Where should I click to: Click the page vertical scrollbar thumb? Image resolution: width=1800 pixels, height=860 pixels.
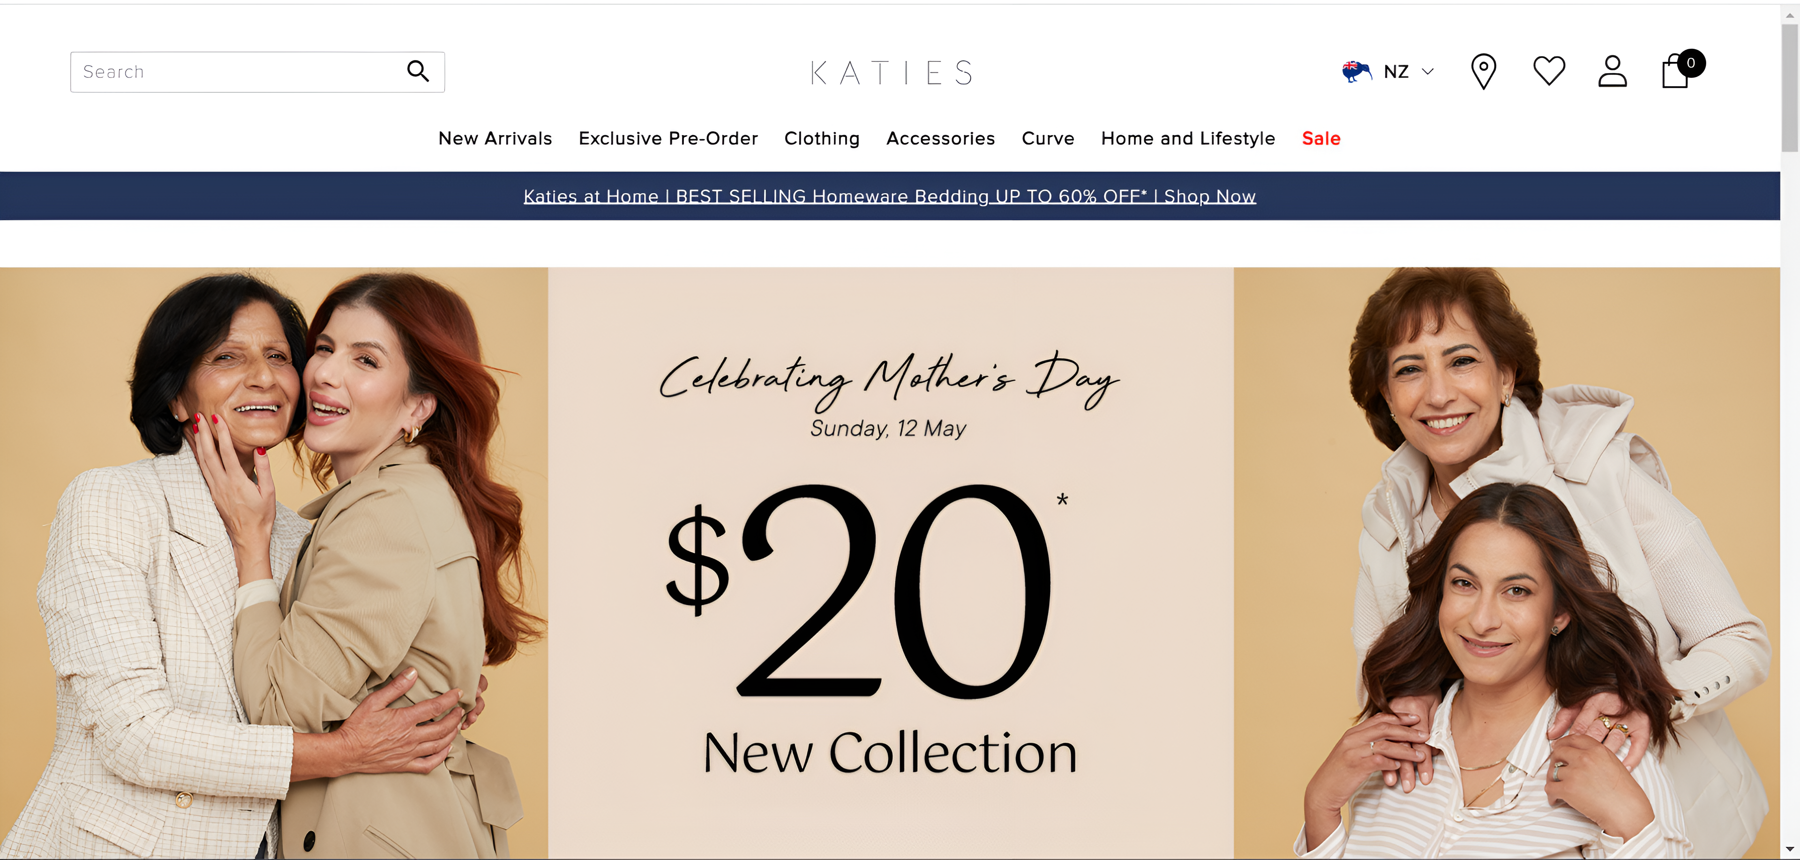tap(1790, 87)
